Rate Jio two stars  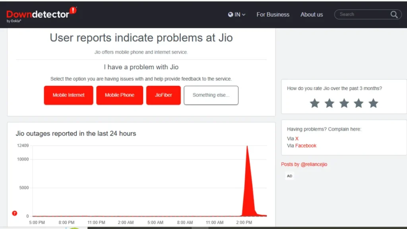[x=329, y=103]
